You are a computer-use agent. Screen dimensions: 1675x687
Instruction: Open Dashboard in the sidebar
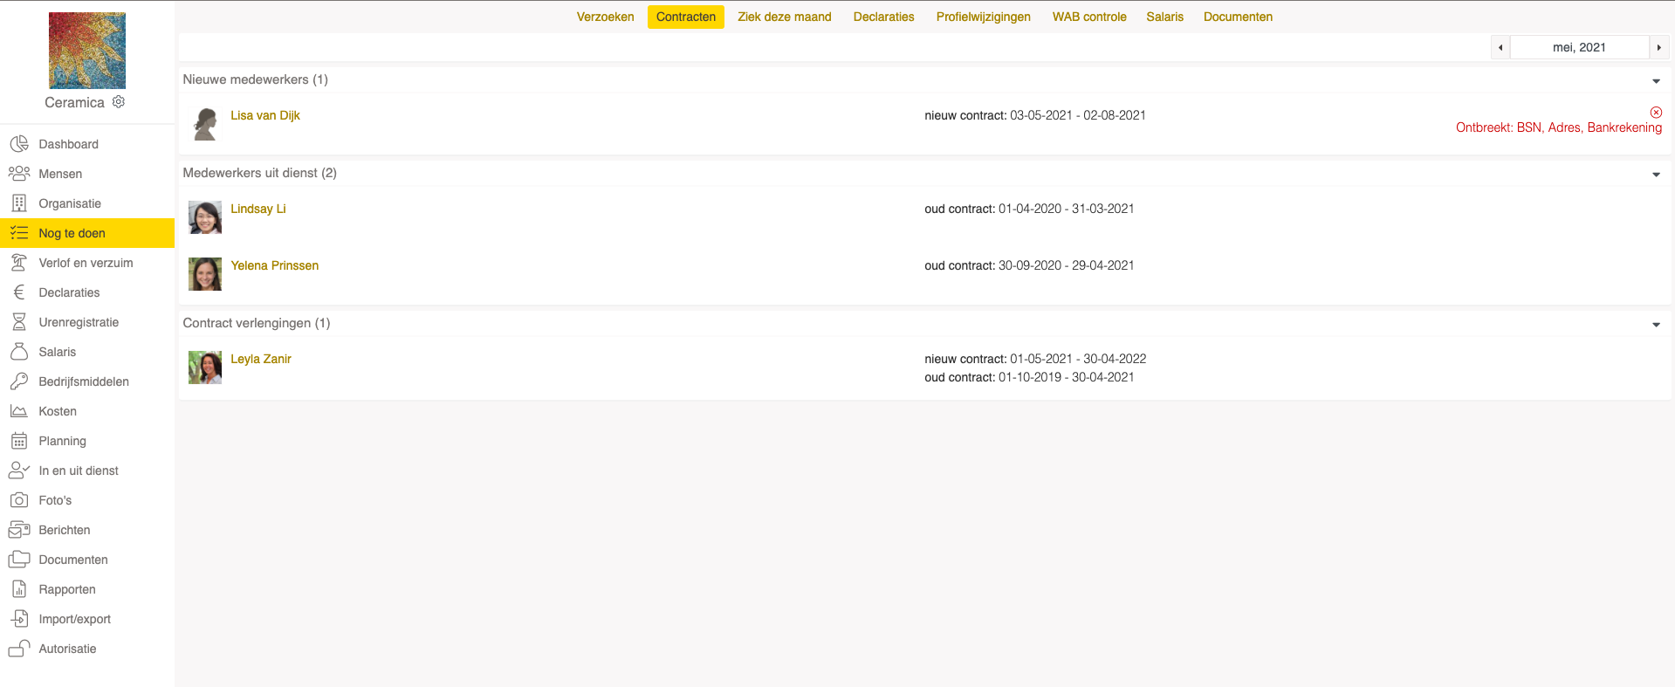(87, 144)
